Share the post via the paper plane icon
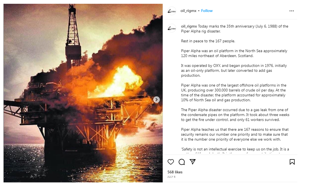336x183 pixels. pos(192,162)
